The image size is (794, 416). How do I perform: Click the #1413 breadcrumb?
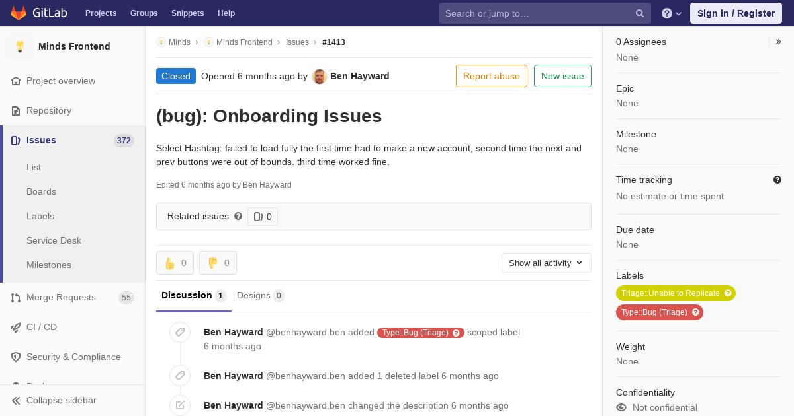(x=333, y=42)
